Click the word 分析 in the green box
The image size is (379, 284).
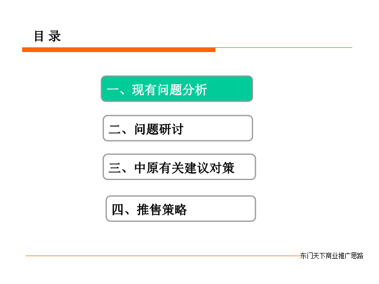click(195, 90)
